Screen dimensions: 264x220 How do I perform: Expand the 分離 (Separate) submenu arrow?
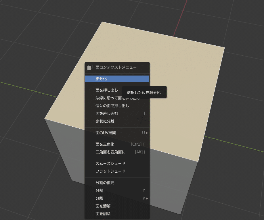(x=147, y=198)
